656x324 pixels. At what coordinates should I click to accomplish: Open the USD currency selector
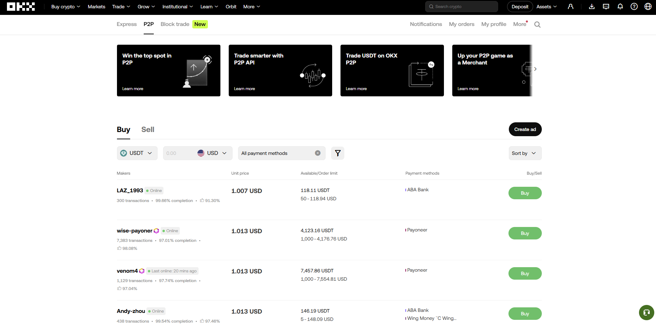coord(212,153)
